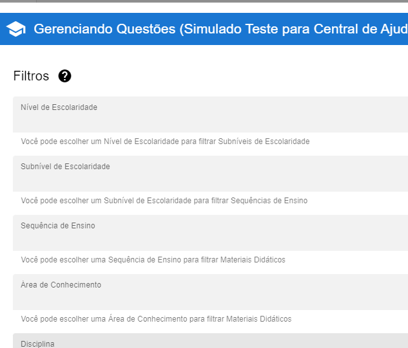The height and width of the screenshot is (348, 408).
Task: Click hint about Sequência de Ensino filtering materials
Action: click(153, 260)
